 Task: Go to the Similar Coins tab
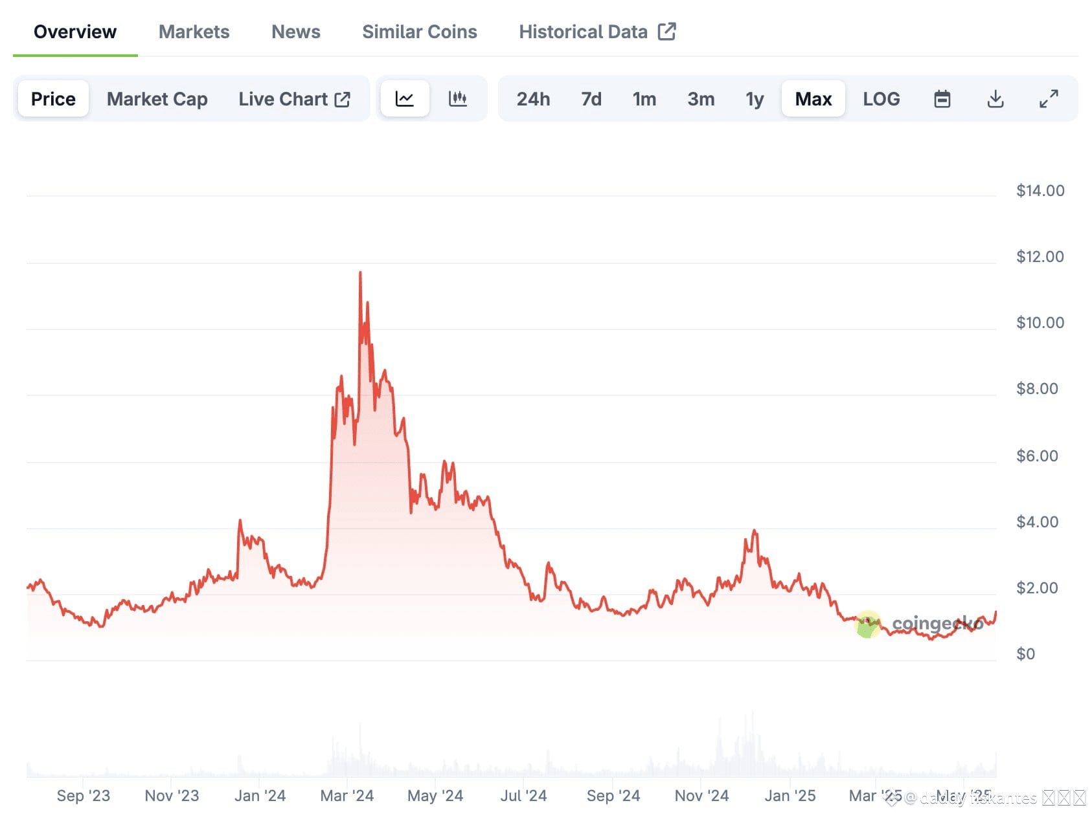[420, 32]
